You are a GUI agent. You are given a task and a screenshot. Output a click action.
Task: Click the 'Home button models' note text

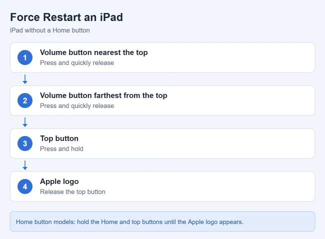point(130,222)
